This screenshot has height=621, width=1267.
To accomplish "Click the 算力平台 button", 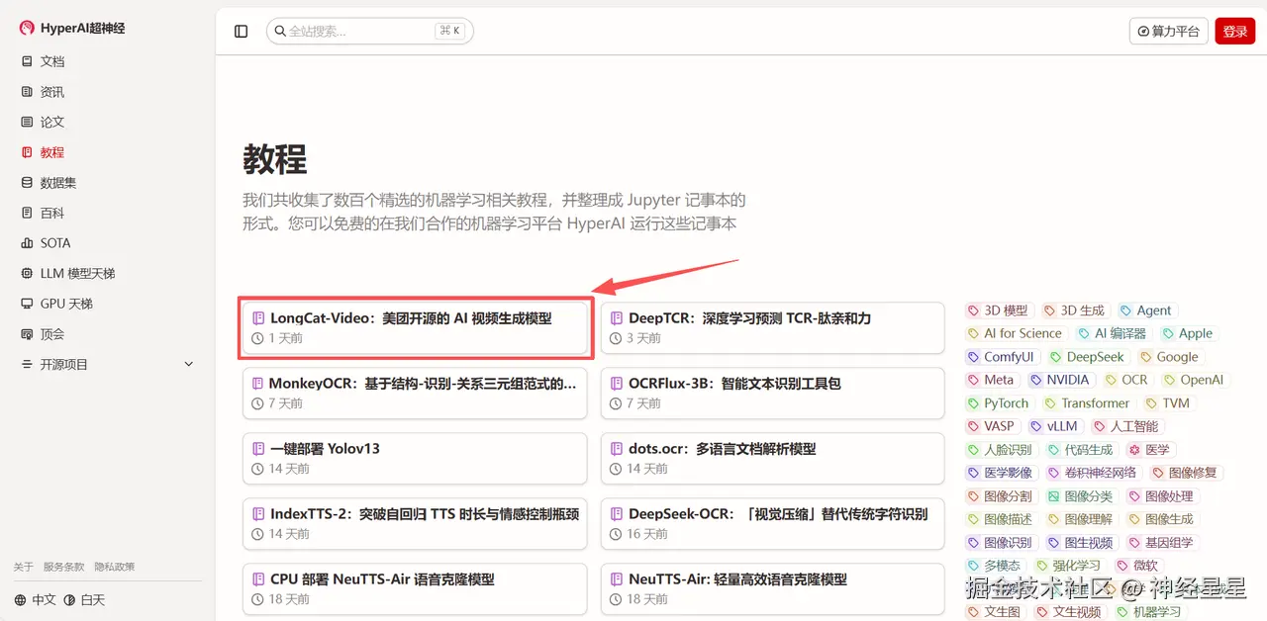I will (x=1169, y=32).
